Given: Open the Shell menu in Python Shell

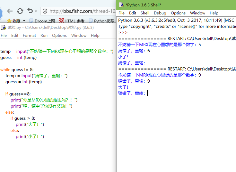Looking at the screenshot, I should click(x=145, y=13).
